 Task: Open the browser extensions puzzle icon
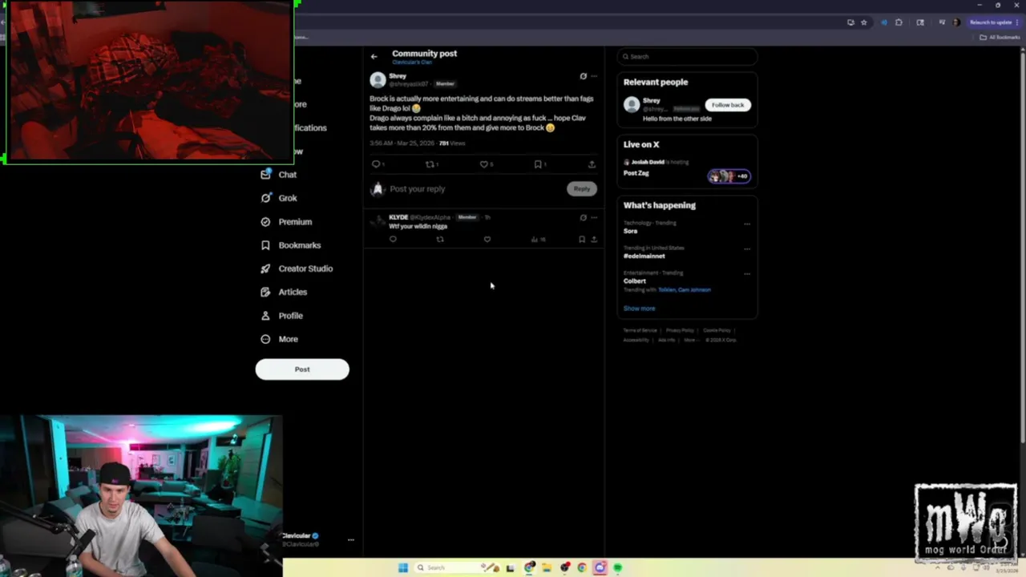click(899, 22)
